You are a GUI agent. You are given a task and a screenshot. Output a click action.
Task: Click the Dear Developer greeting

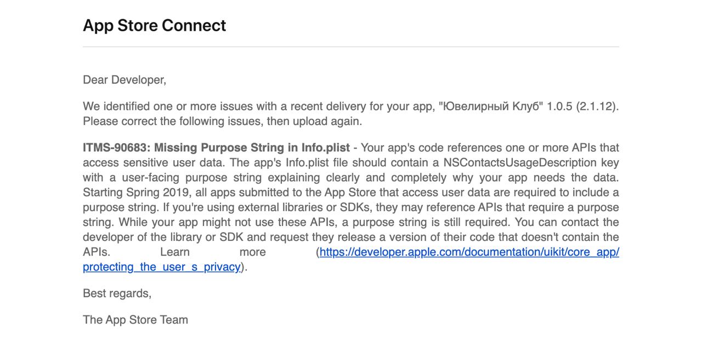click(124, 80)
